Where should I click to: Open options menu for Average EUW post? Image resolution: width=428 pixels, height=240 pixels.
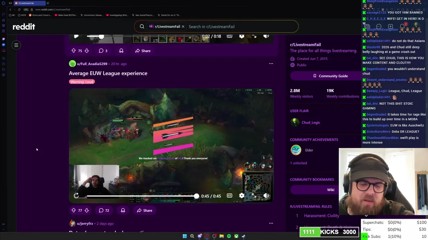tap(271, 64)
